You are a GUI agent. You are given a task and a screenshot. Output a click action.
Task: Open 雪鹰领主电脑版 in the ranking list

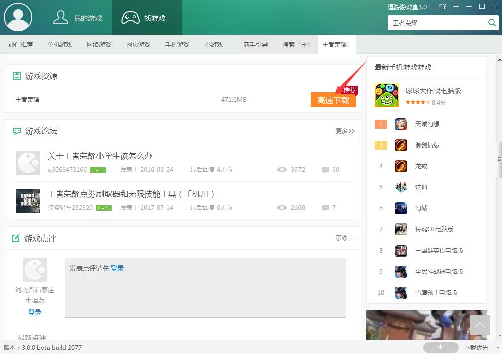[436, 293]
